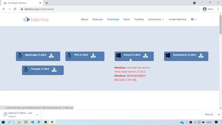Click the download arrow icon on Flatpak button
Viewport: 222px width, 125px height.
click(54, 69)
